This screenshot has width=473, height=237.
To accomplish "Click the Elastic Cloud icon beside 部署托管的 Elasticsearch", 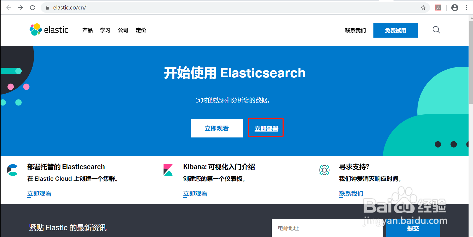I will (12, 170).
